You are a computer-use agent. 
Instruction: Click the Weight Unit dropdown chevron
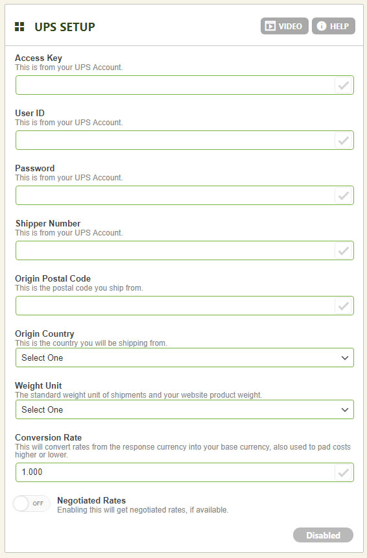[x=344, y=409]
